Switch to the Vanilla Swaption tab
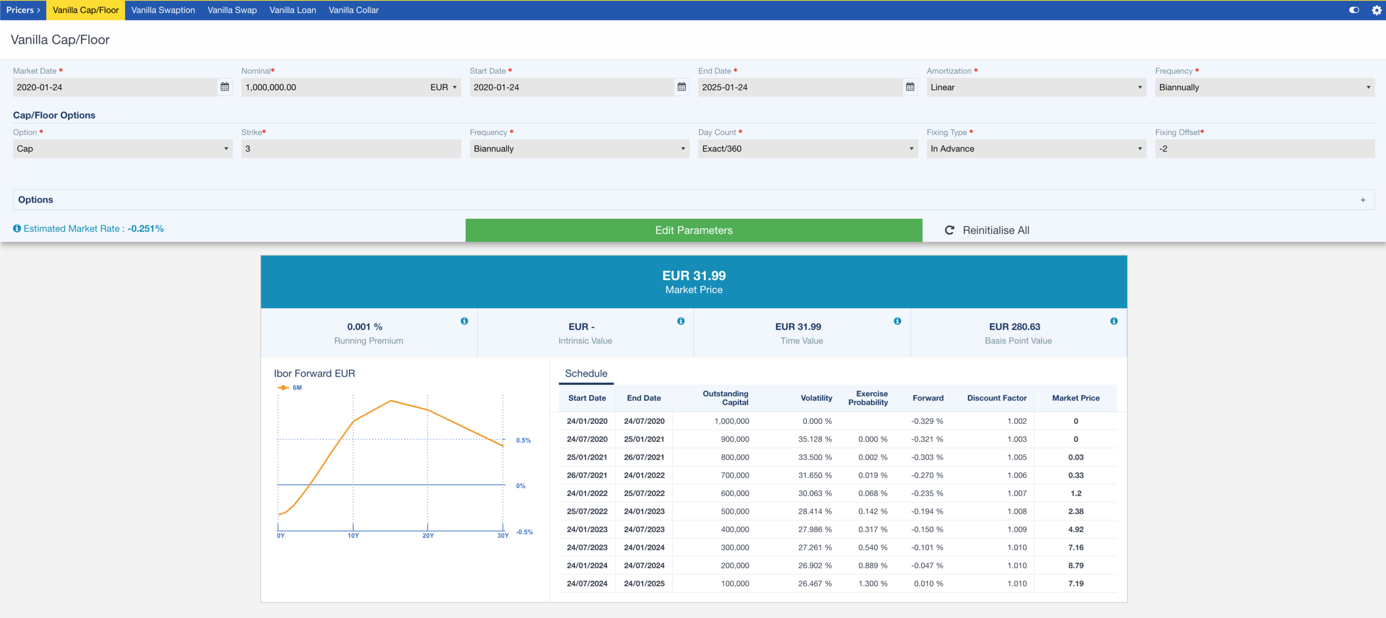Viewport: 1386px width, 618px height. pos(163,10)
